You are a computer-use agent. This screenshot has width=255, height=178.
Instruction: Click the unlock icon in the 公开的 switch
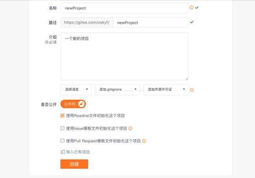pyautogui.click(x=81, y=104)
